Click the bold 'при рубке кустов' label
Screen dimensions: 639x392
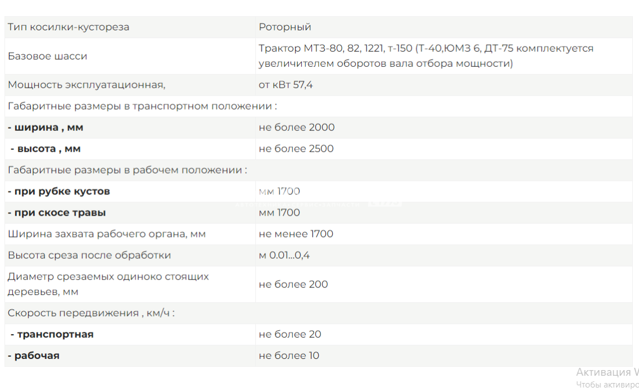point(59,192)
